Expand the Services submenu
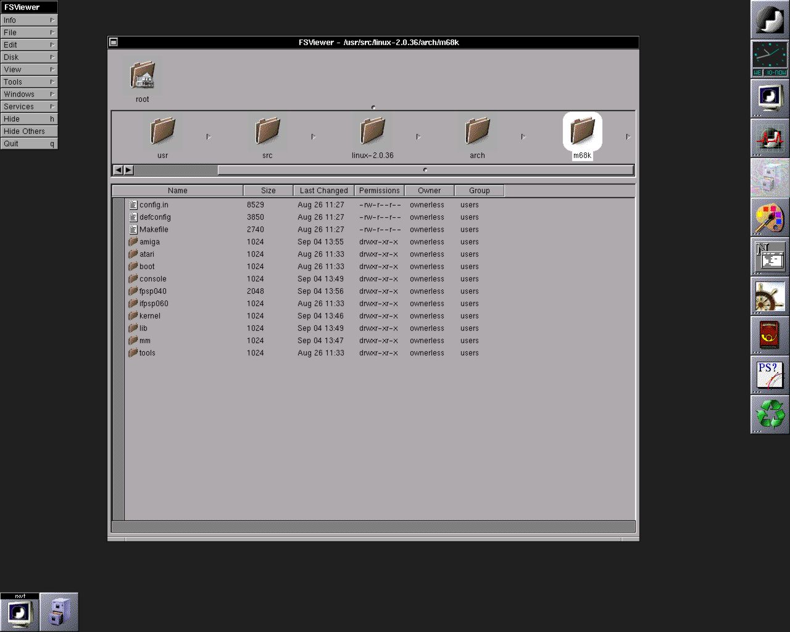Image resolution: width=790 pixels, height=632 pixels. click(29, 107)
